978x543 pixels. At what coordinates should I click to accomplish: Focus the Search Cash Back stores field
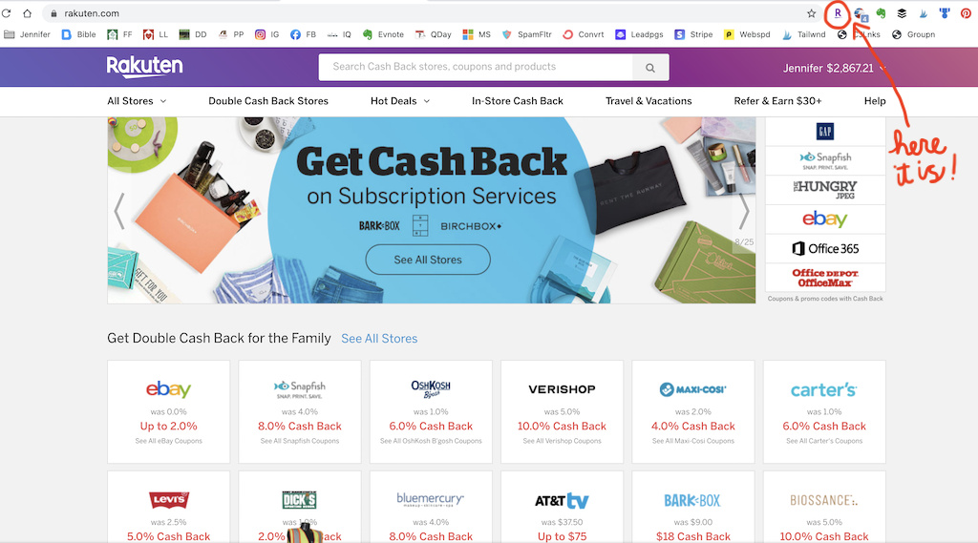click(x=476, y=68)
